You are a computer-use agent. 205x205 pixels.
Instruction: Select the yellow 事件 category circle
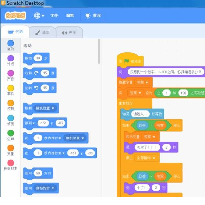click(11, 88)
